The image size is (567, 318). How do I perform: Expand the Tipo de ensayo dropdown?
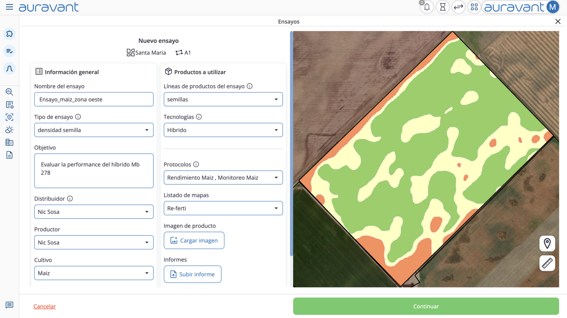point(94,130)
